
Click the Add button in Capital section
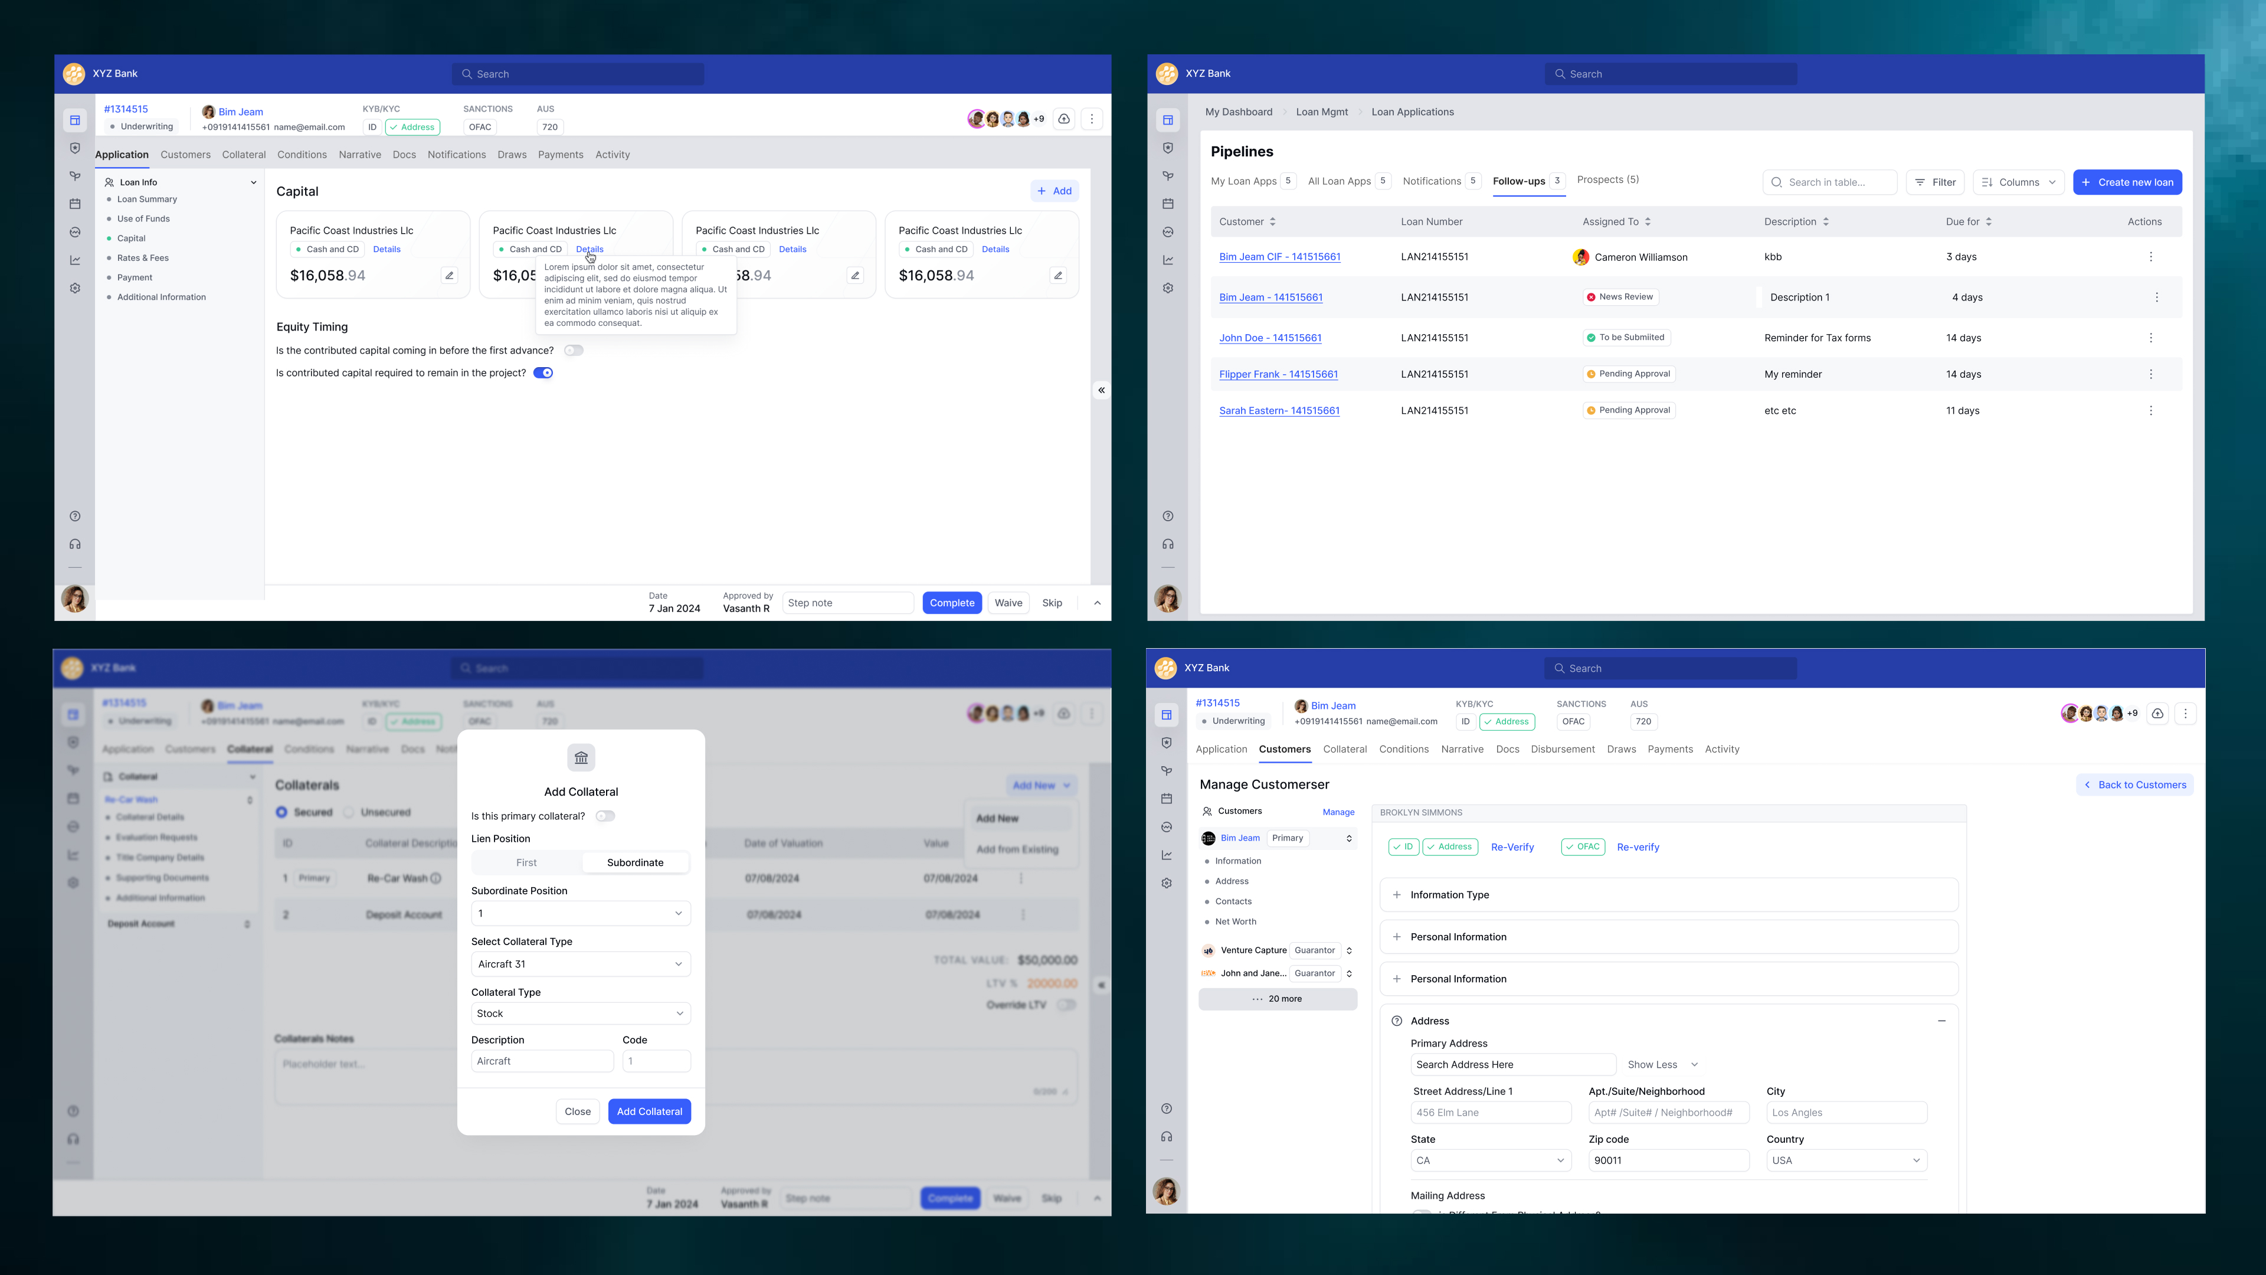(1055, 191)
